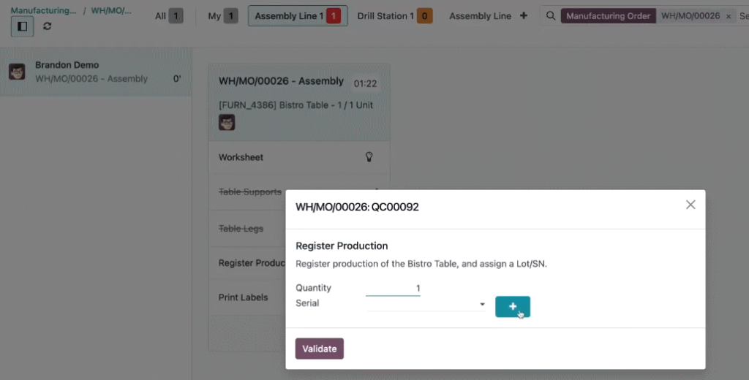Click operator avatar on the Assembly card
Image resolution: width=749 pixels, height=380 pixels.
227,122
